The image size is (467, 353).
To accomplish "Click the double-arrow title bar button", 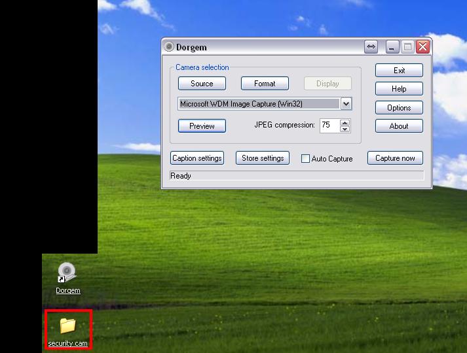I will 371,46.
